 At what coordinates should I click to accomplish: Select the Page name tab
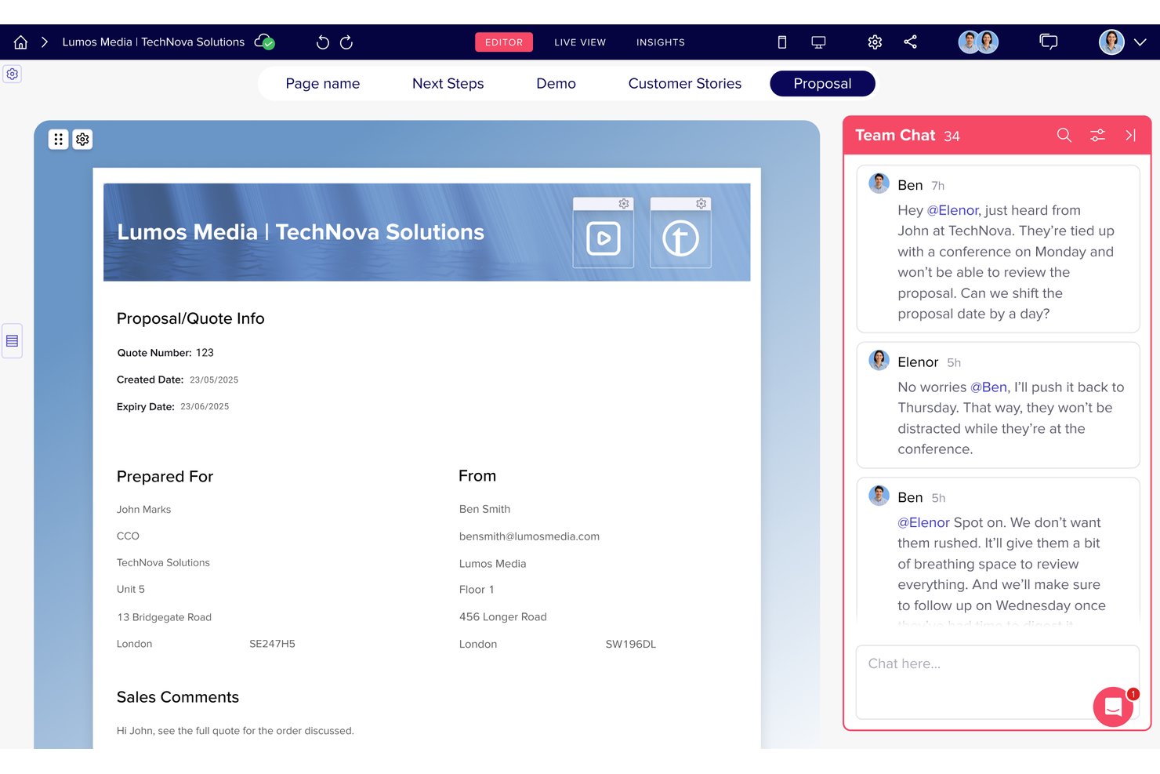click(323, 83)
